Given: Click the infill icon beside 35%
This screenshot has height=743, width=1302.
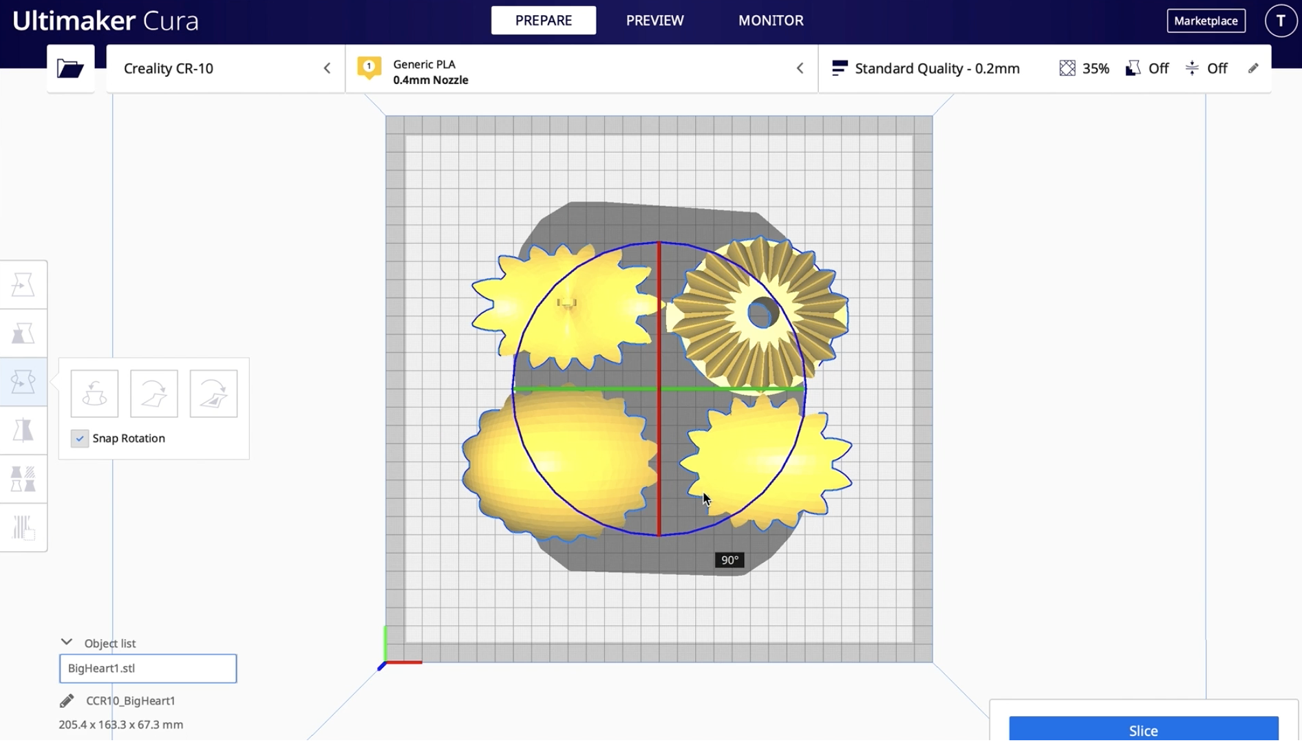Looking at the screenshot, I should point(1067,68).
